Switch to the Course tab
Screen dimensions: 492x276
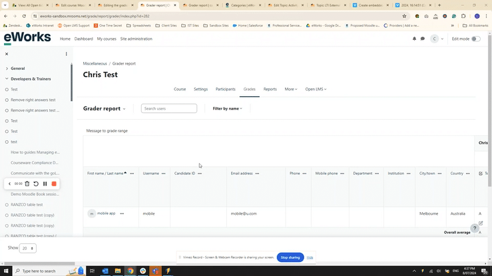[180, 89]
